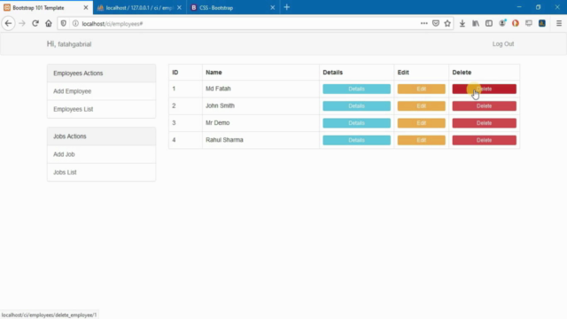Click the blue extension icon near menu
This screenshot has height=319, width=567.
[541, 24]
